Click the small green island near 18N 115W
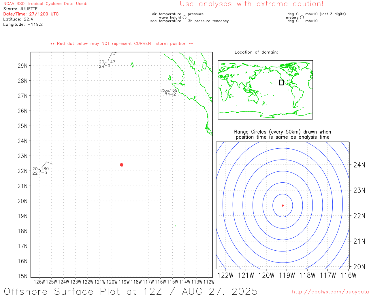369x295 pixels. 176,226
